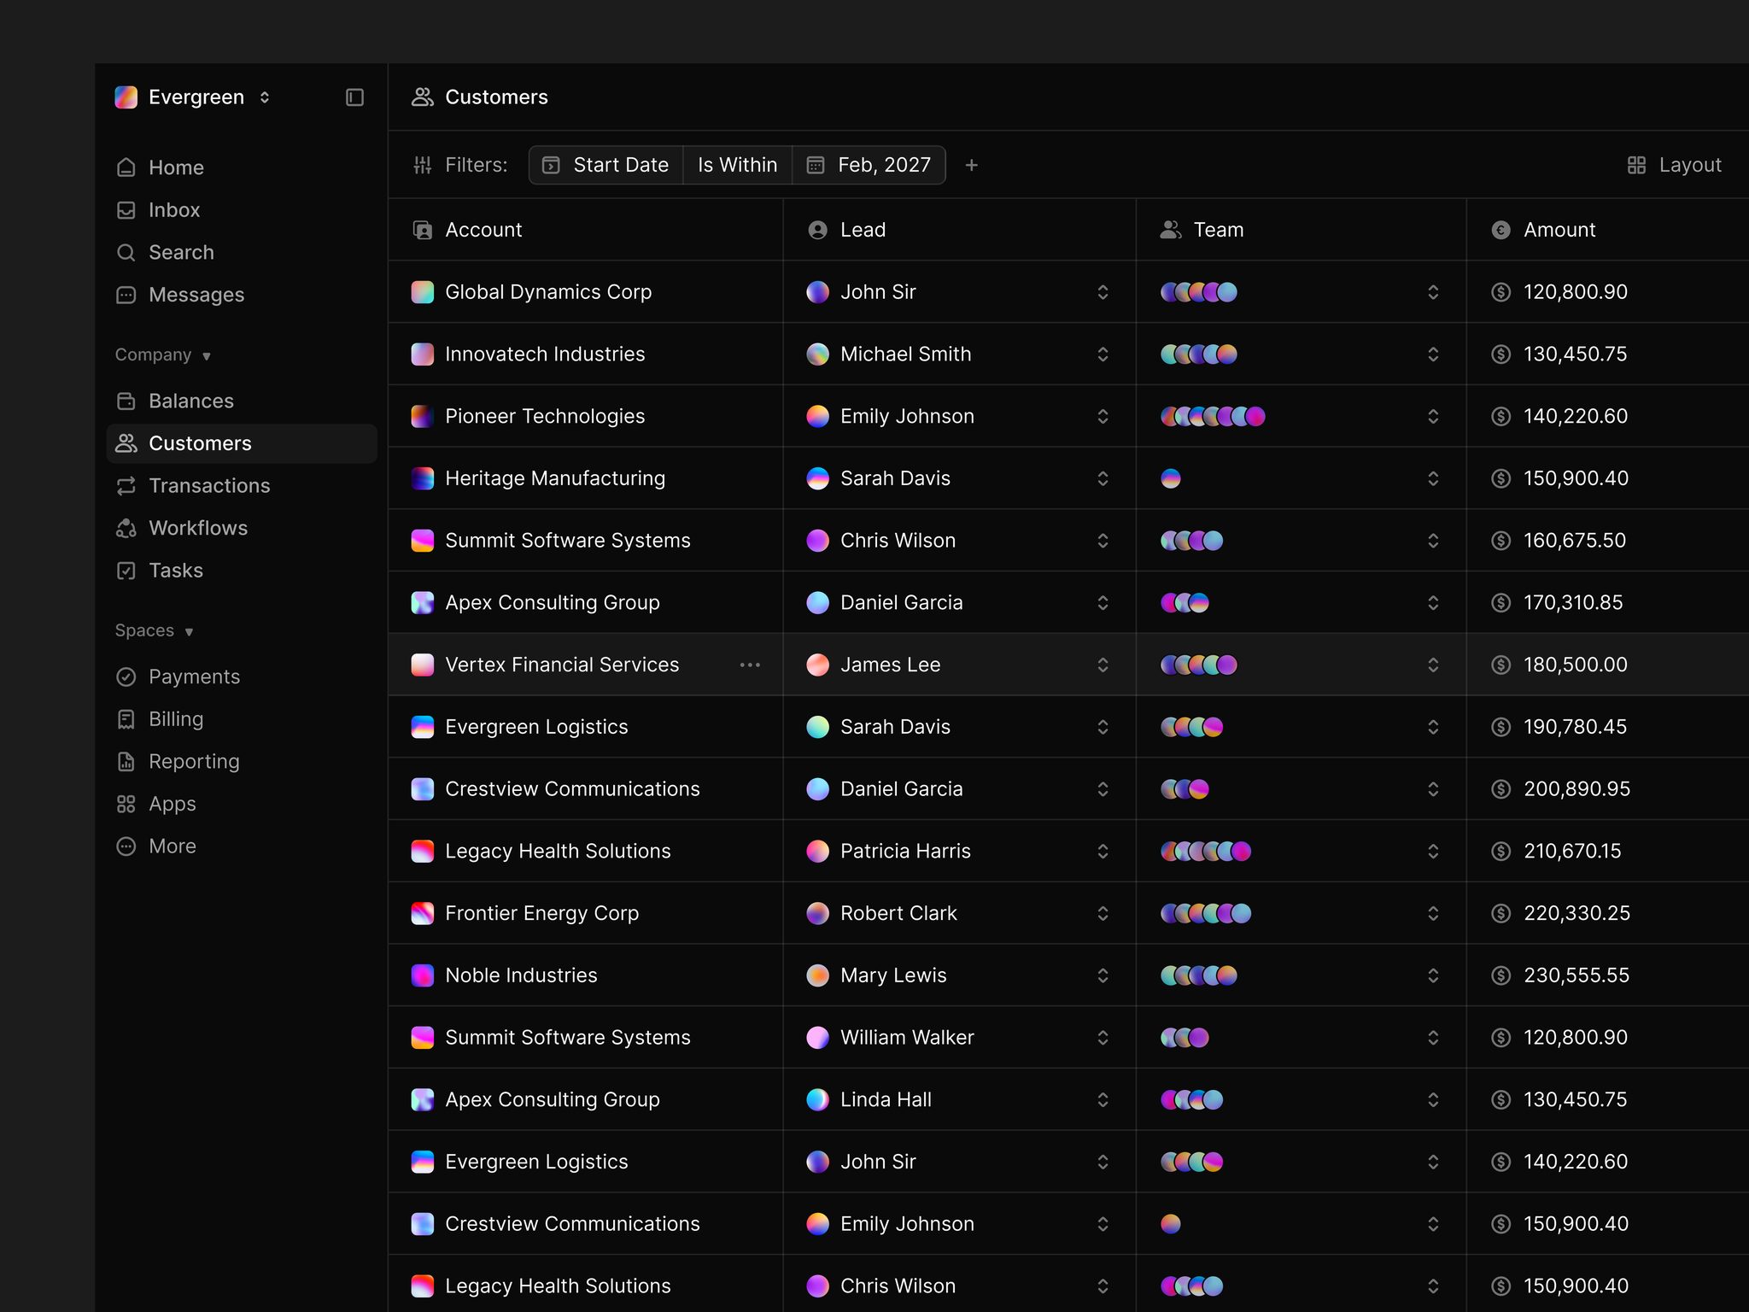The height and width of the screenshot is (1312, 1749).
Task: Click lead name William Walker
Action: 907,1038
